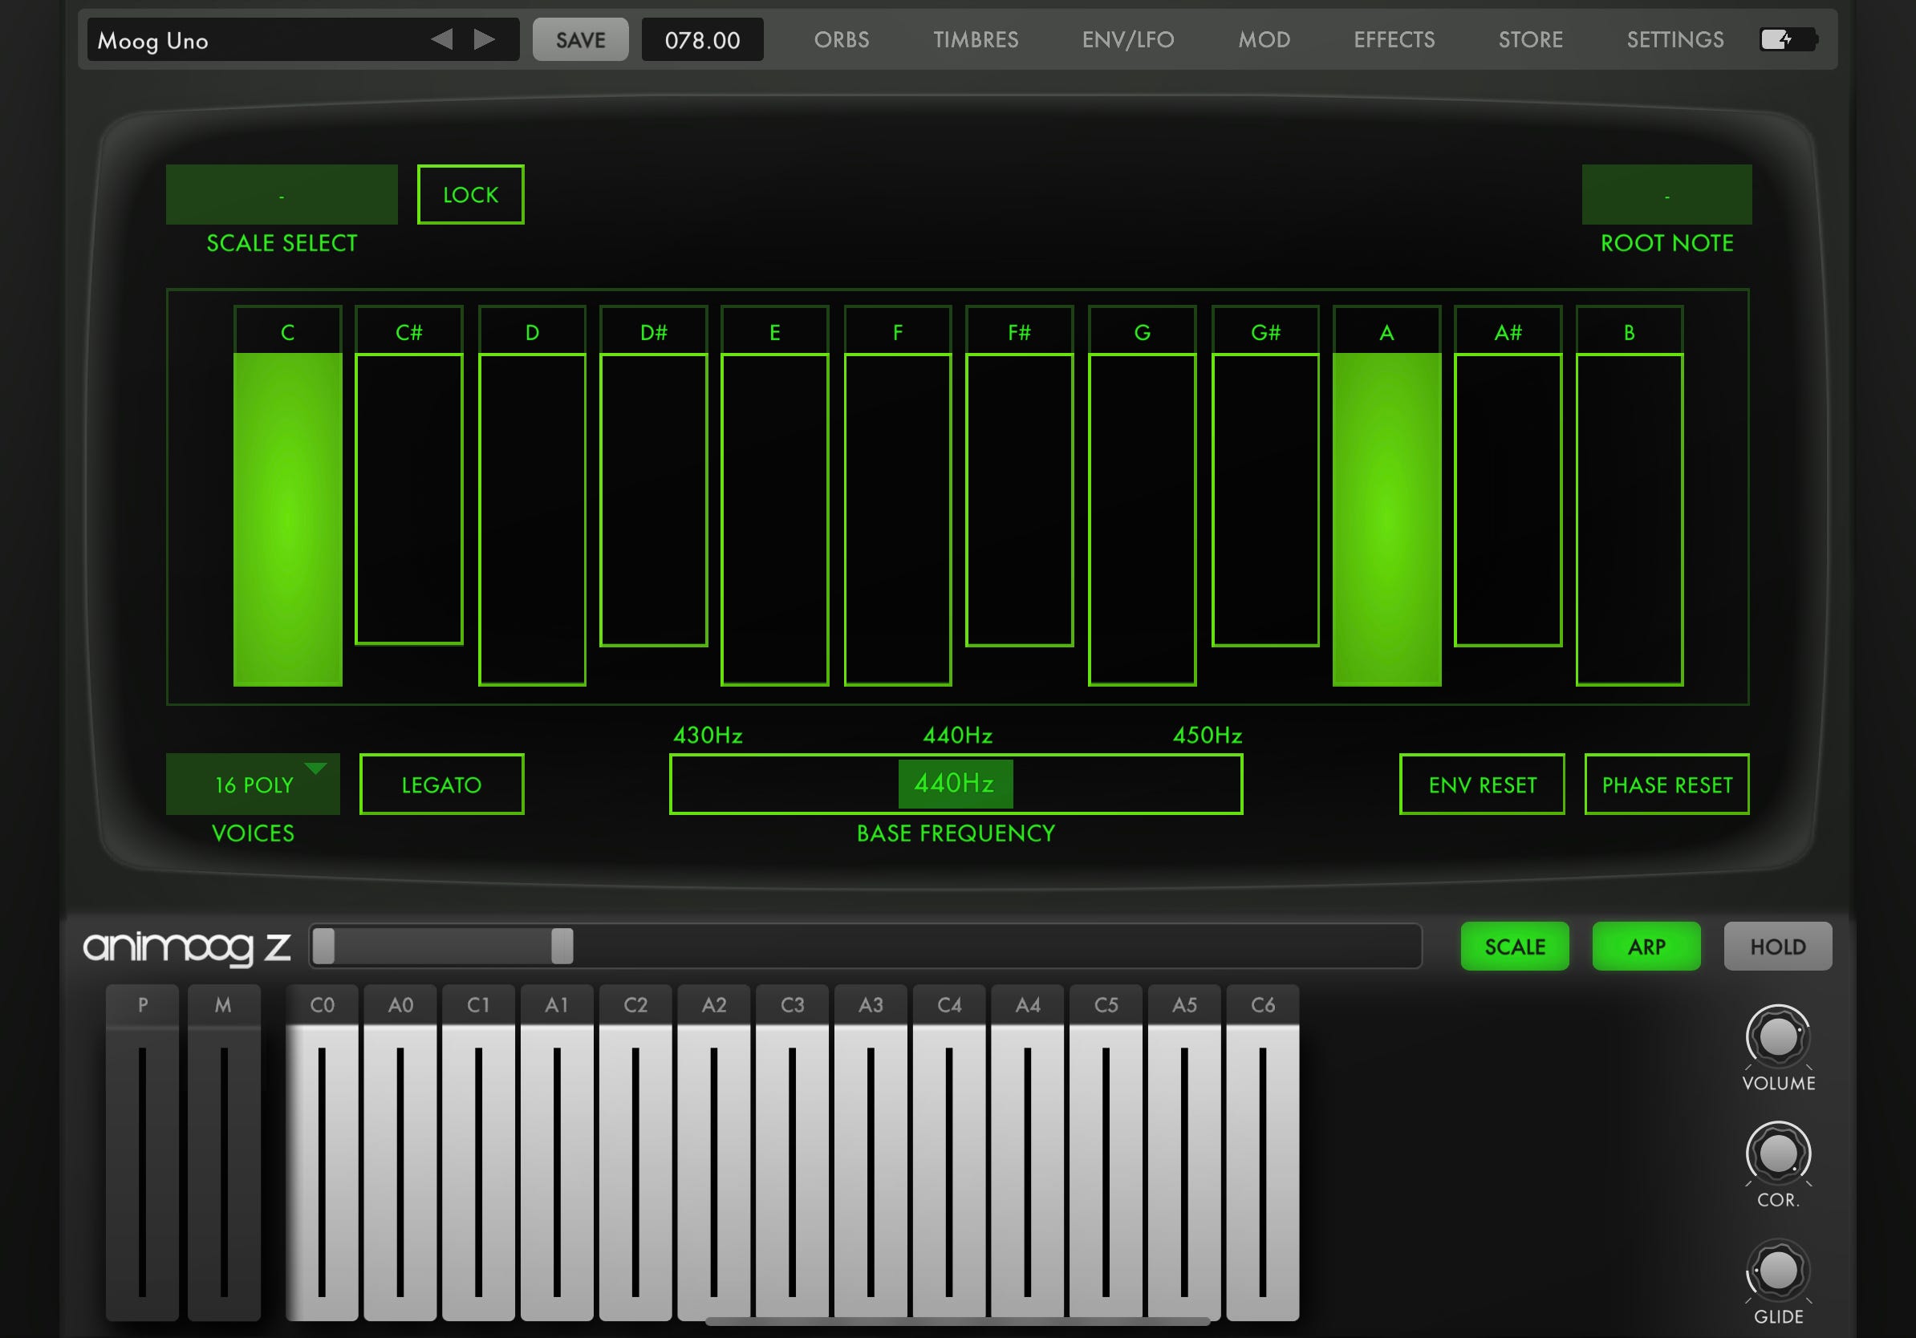
Task: Open the Scale Select dropdown
Action: 282,194
